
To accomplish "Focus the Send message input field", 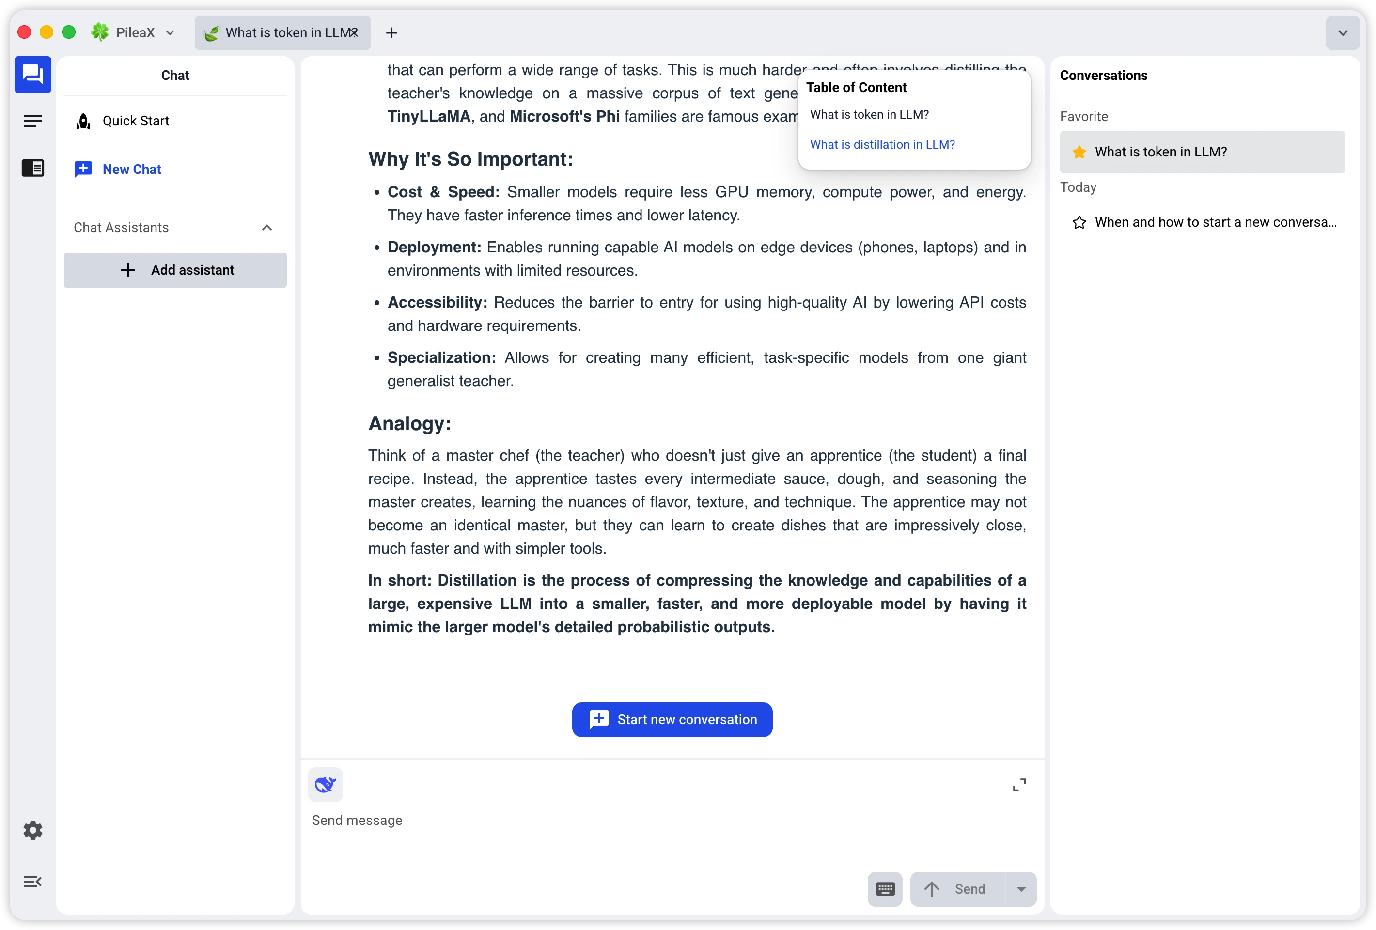I will point(672,821).
